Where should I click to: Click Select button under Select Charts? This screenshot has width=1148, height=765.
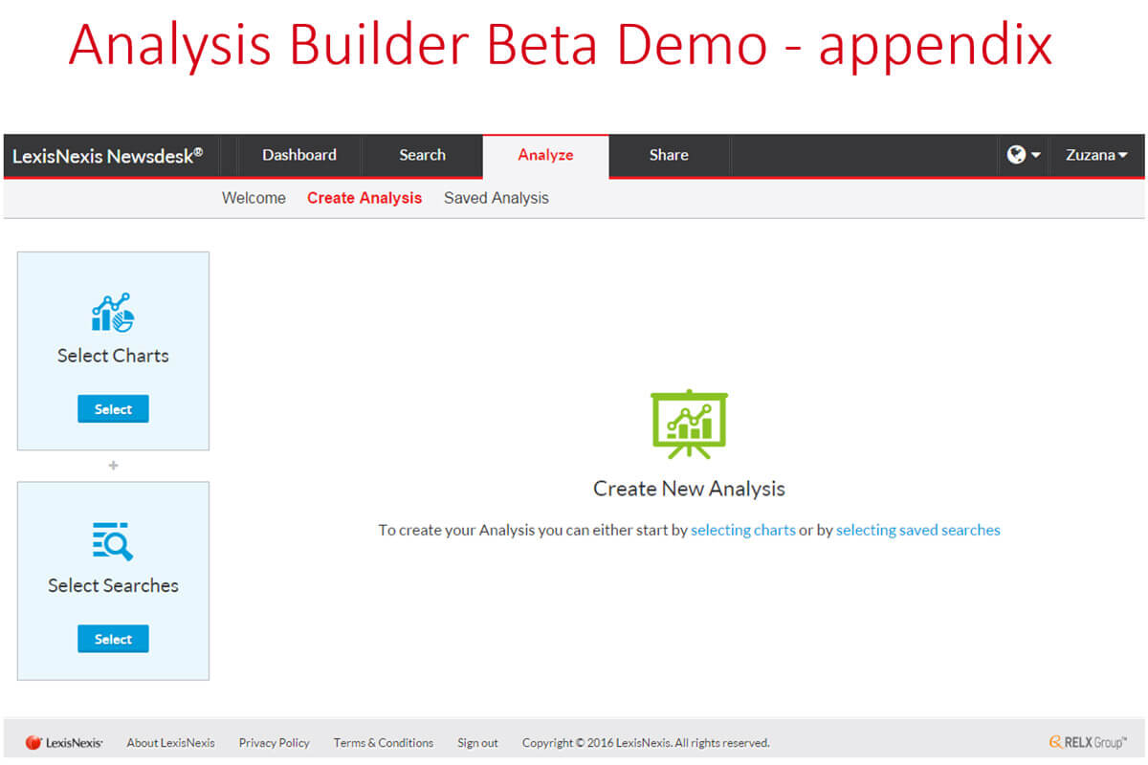tap(113, 409)
